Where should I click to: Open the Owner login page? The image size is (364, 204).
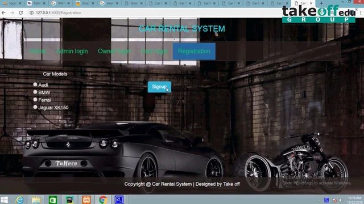[x=114, y=51]
